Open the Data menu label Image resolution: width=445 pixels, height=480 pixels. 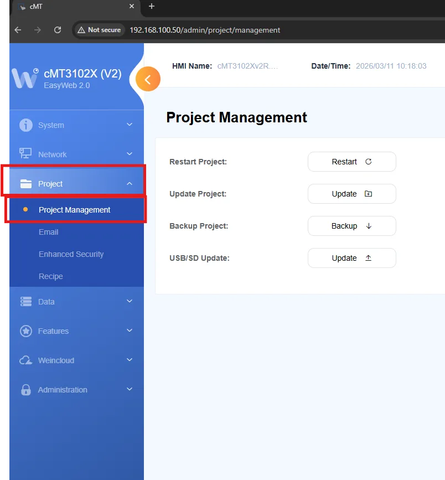pos(46,302)
